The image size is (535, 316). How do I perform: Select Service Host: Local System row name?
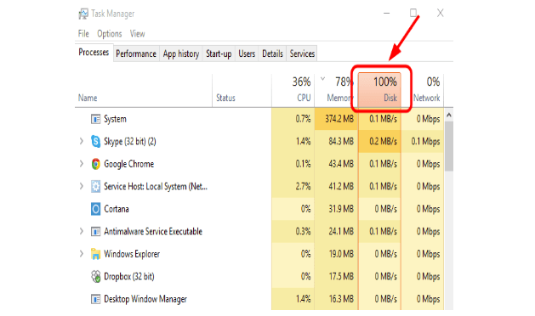tap(156, 187)
